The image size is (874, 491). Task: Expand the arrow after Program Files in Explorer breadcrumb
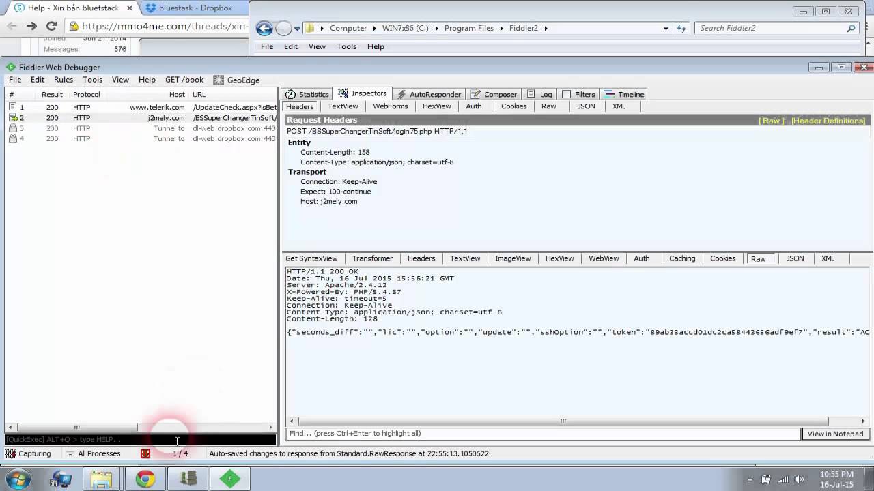(x=500, y=28)
